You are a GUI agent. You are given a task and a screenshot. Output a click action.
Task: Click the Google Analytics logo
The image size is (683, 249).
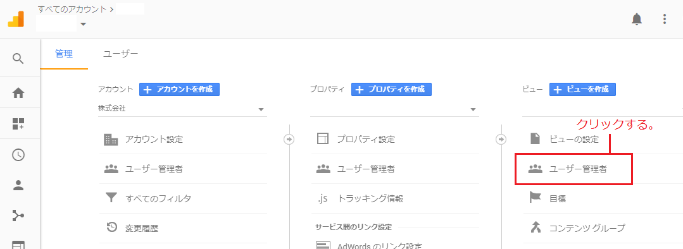coord(16,19)
